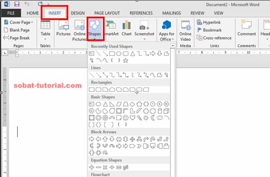This screenshot has height=177, width=270.
Task: Pick the Can cylinder shape
Action: pyautogui.click(x=160, y=111)
